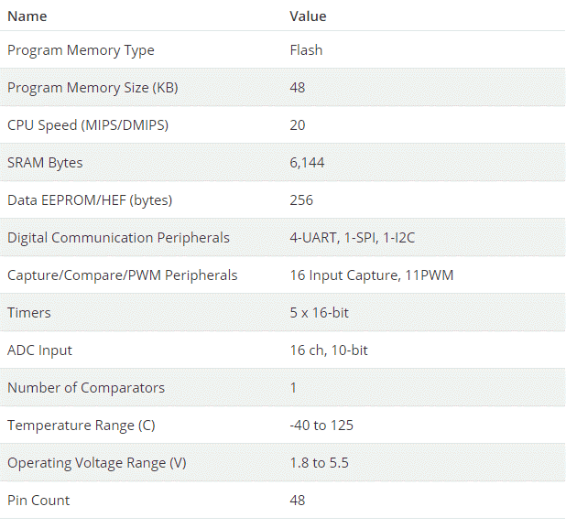Click the Value column header
Screen dimensions: 566x528
pos(308,16)
